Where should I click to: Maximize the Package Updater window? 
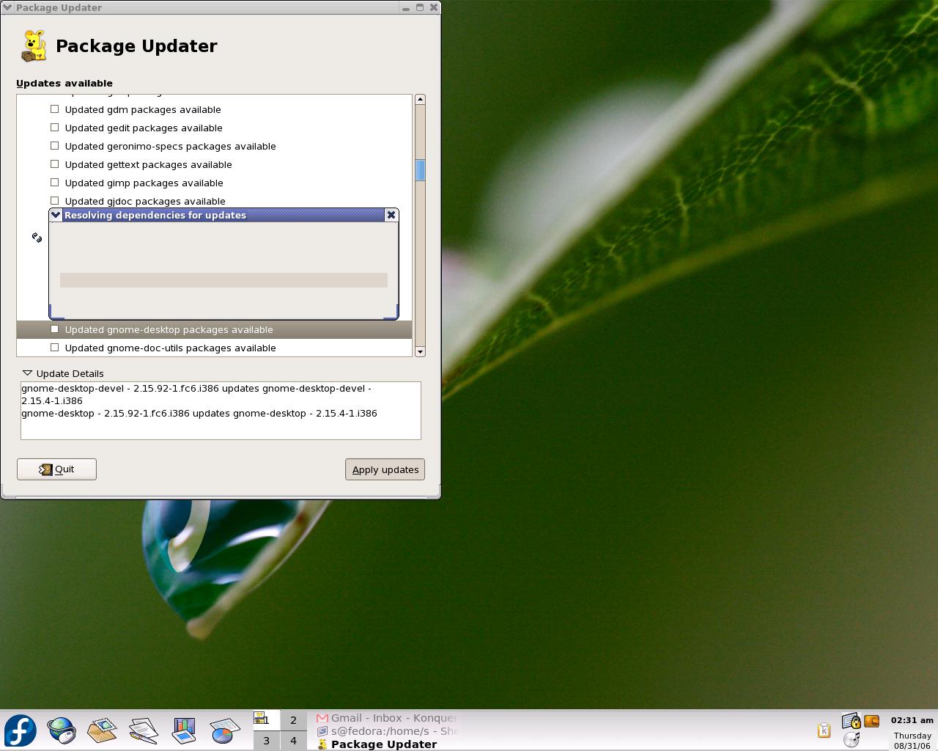pyautogui.click(x=420, y=7)
